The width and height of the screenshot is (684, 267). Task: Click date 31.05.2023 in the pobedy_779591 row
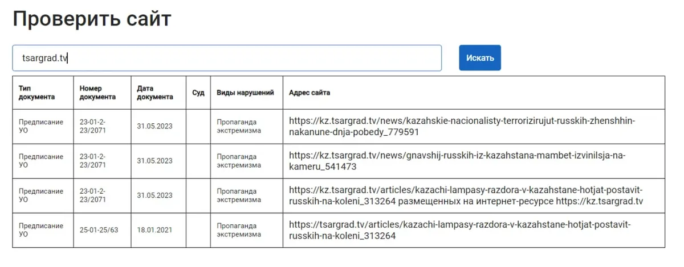coord(154,127)
